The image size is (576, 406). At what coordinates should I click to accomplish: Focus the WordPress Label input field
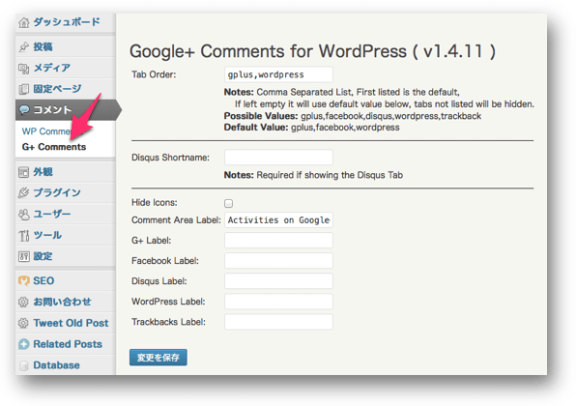point(278,302)
